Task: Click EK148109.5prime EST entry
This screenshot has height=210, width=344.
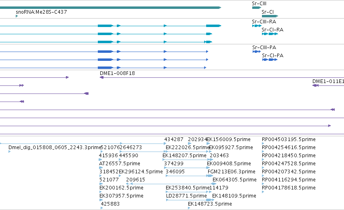Action: [x=234, y=196]
